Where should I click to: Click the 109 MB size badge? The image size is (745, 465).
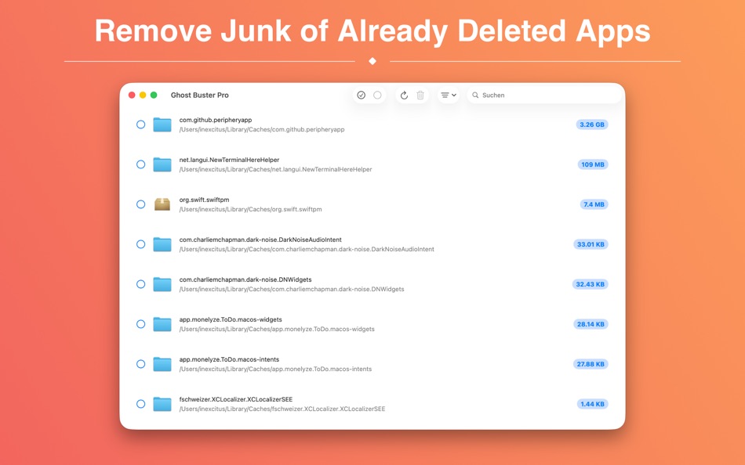click(x=593, y=164)
